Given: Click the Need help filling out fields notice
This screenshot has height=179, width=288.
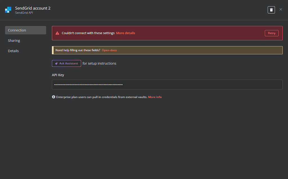Looking at the screenshot, I should [x=78, y=50].
